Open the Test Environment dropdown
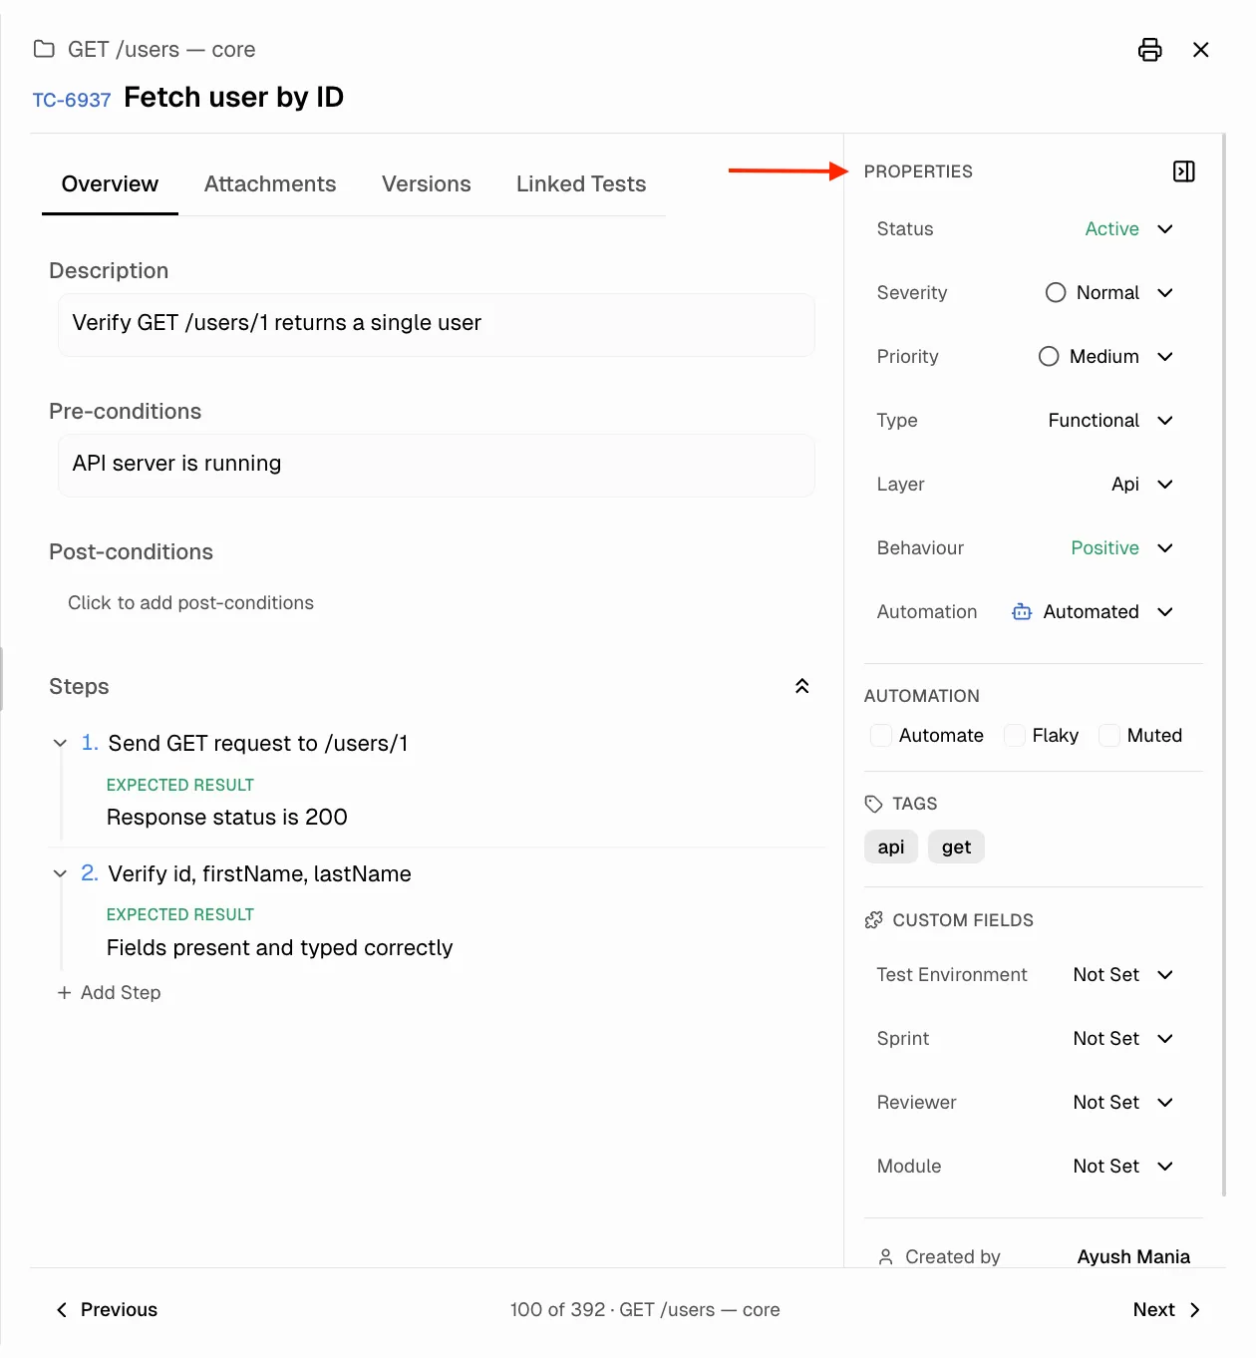This screenshot has width=1256, height=1358. tap(1122, 974)
